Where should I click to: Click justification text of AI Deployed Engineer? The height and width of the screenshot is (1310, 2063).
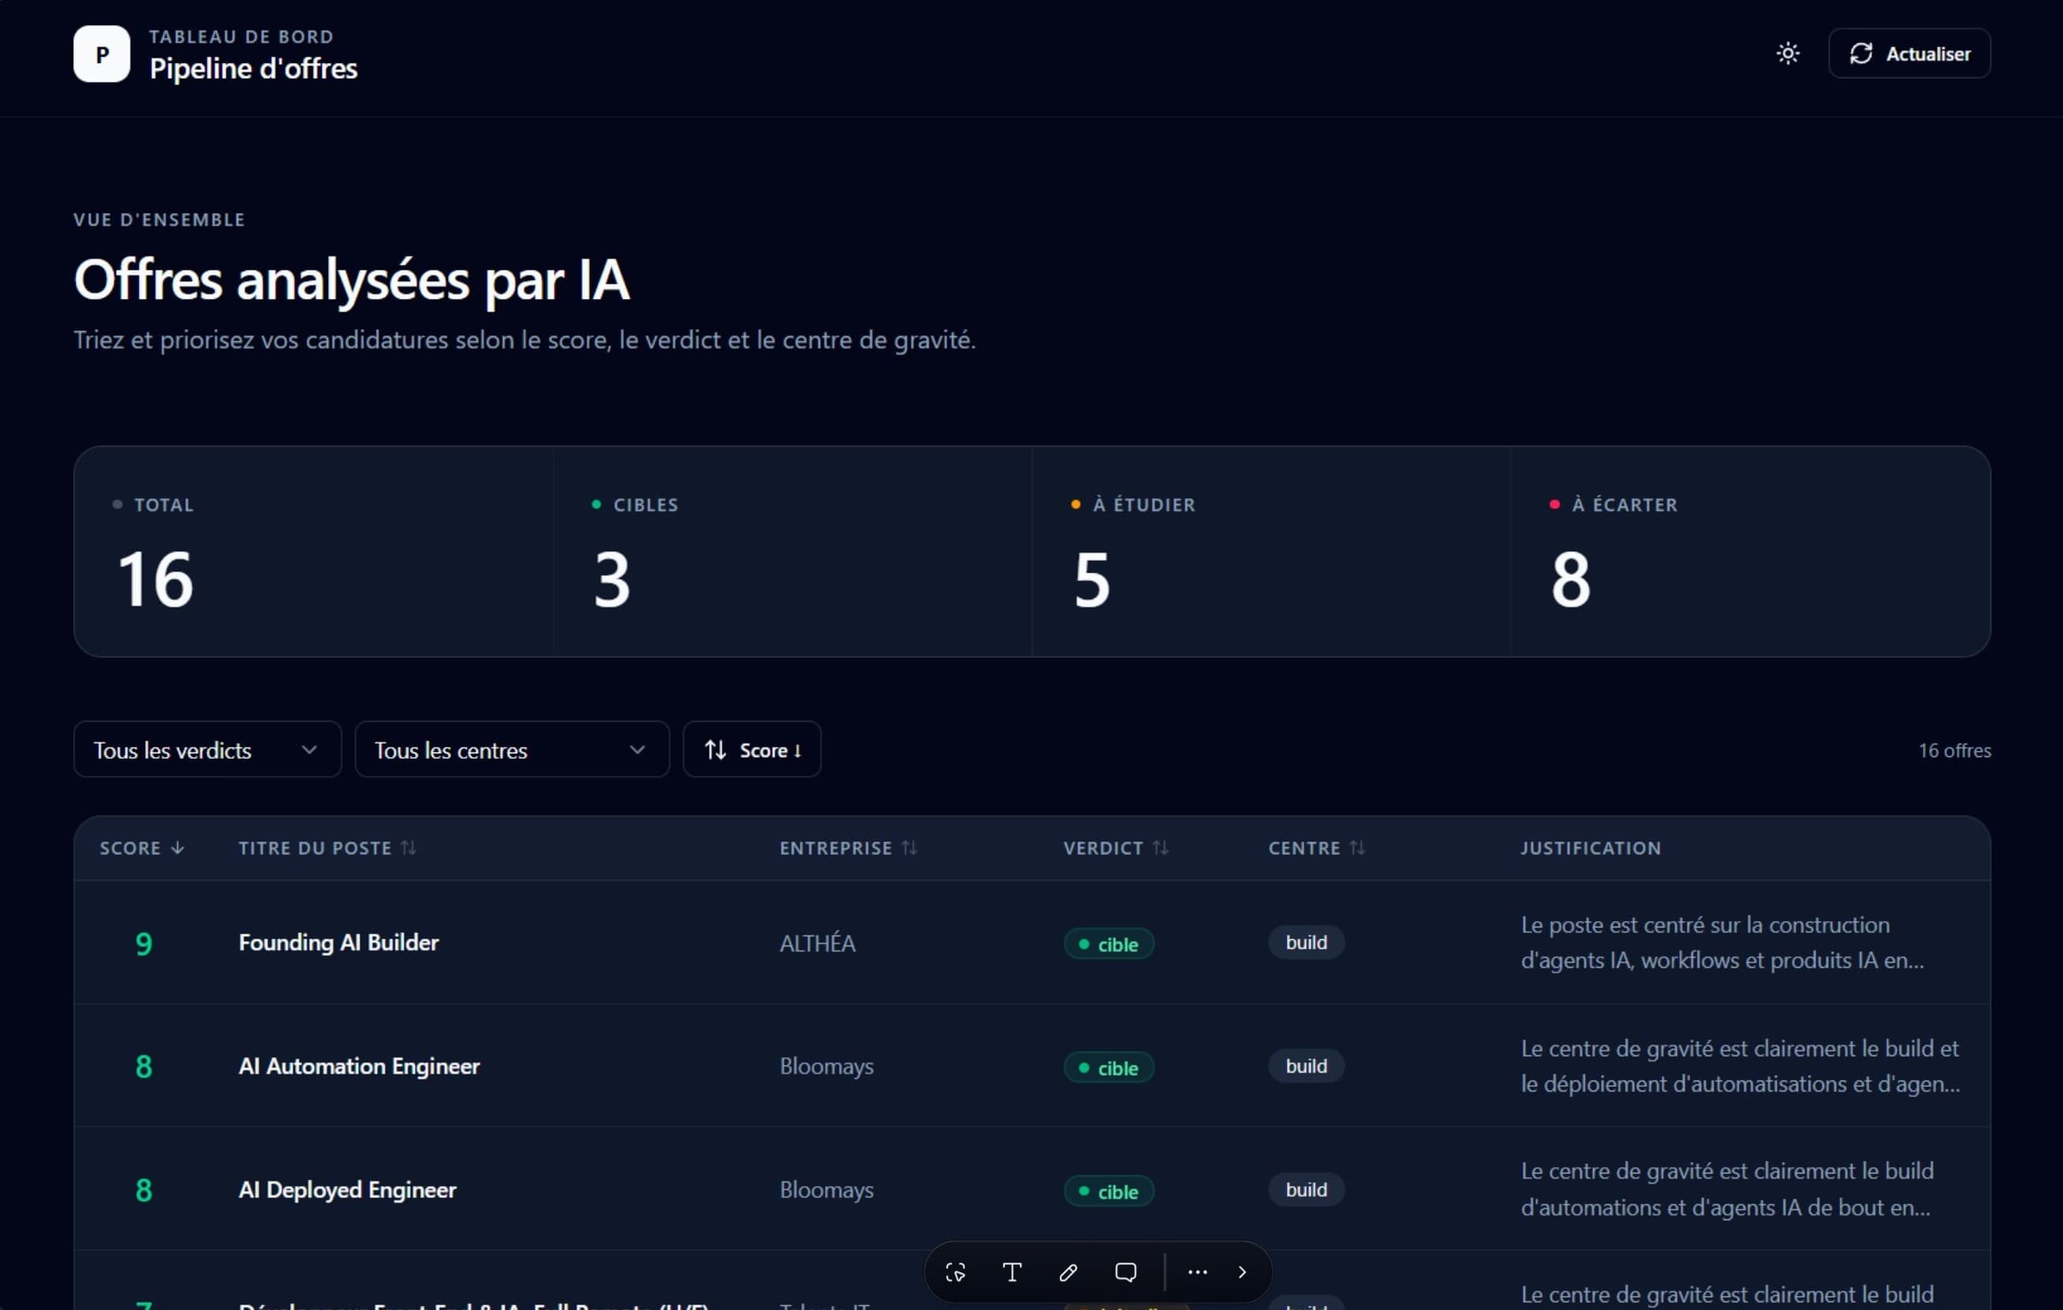(1727, 1189)
